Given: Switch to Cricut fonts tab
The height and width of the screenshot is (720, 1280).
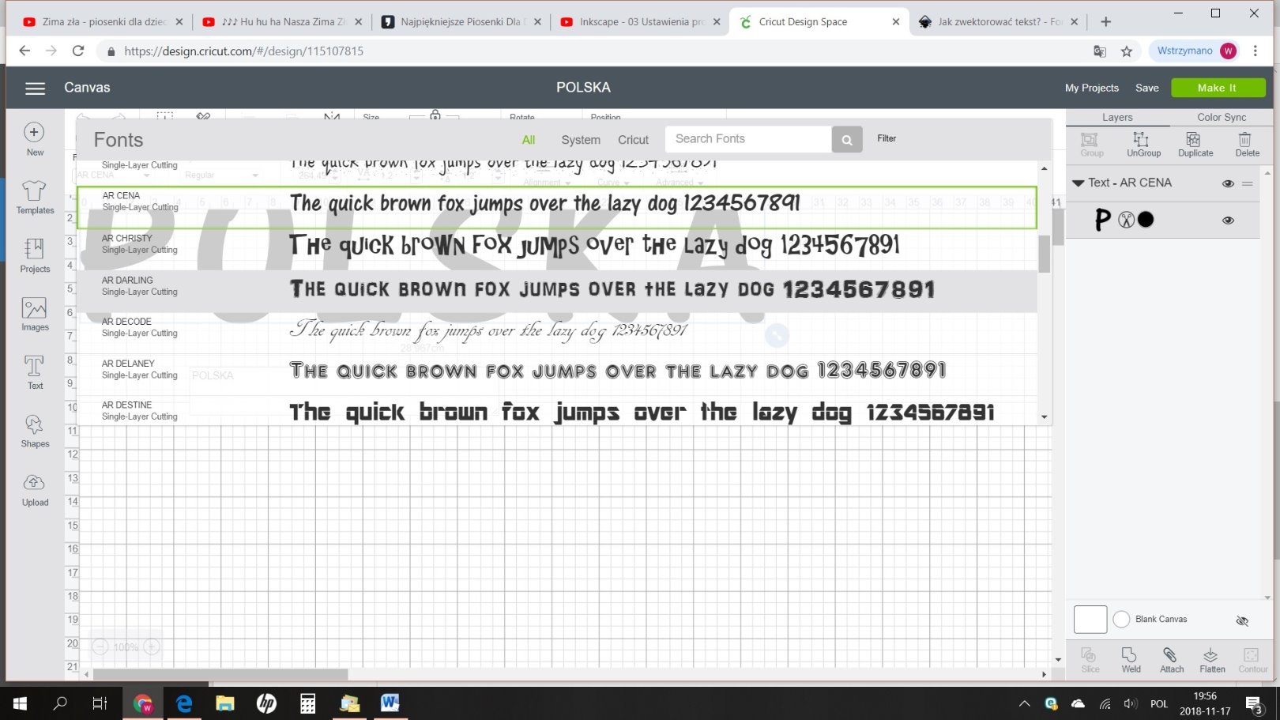Looking at the screenshot, I should [x=633, y=140].
